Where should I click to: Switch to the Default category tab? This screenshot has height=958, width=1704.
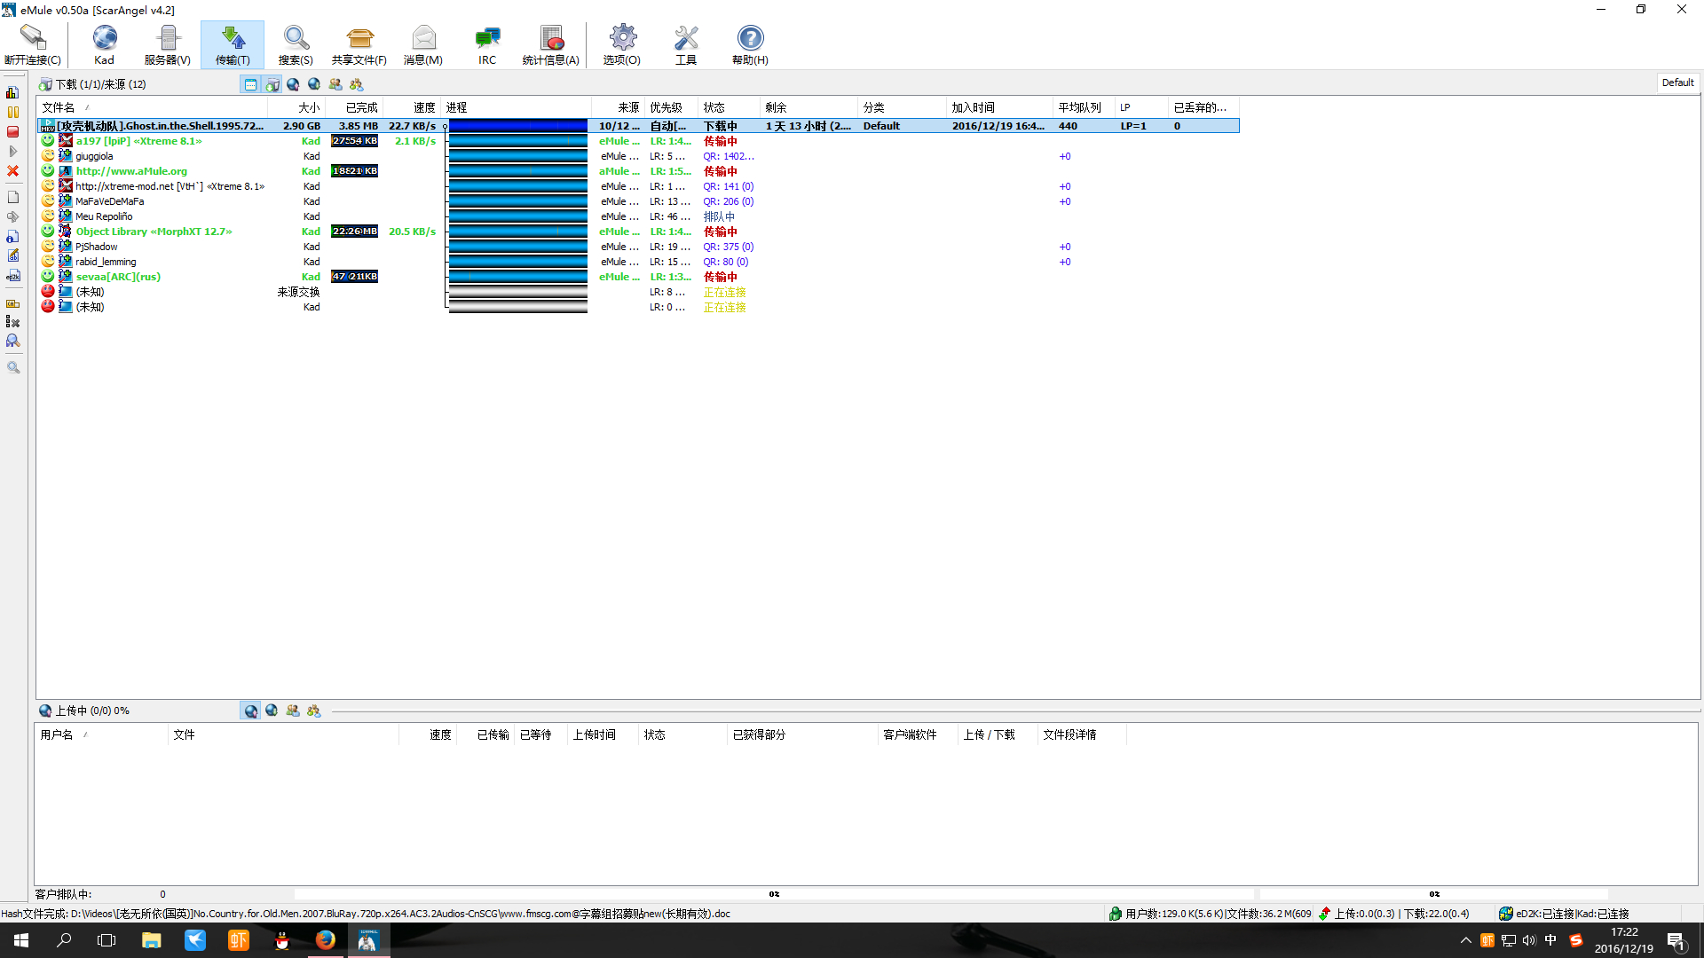[x=1676, y=82]
